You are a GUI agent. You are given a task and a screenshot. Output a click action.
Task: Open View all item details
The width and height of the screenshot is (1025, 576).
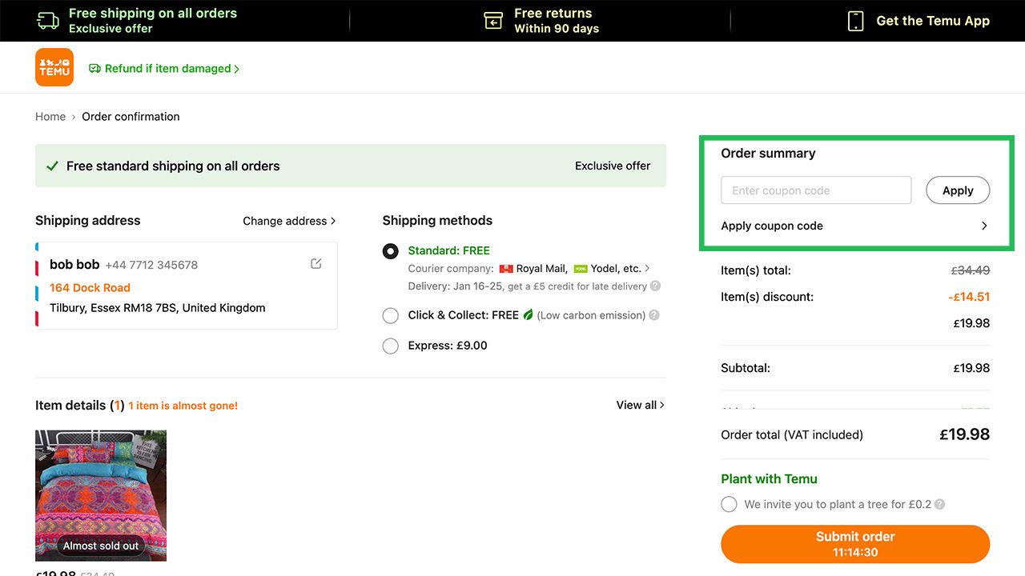(x=640, y=405)
